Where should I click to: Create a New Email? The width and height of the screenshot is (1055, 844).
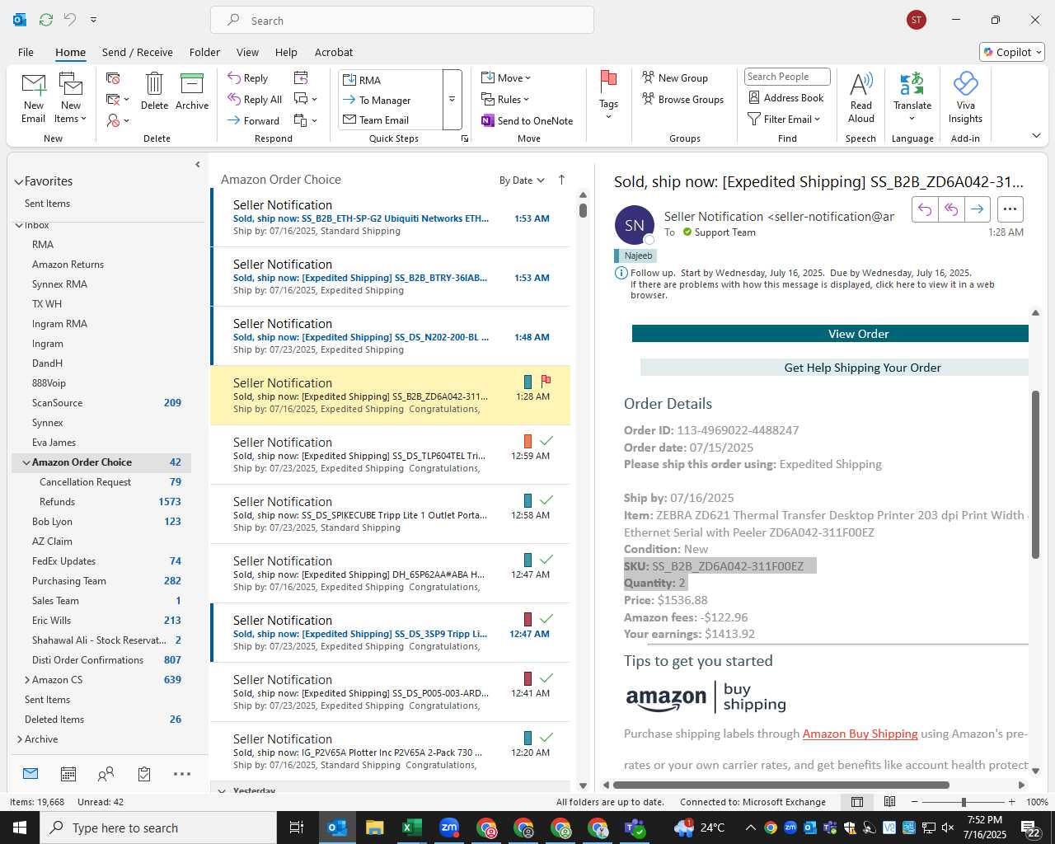click(x=33, y=97)
